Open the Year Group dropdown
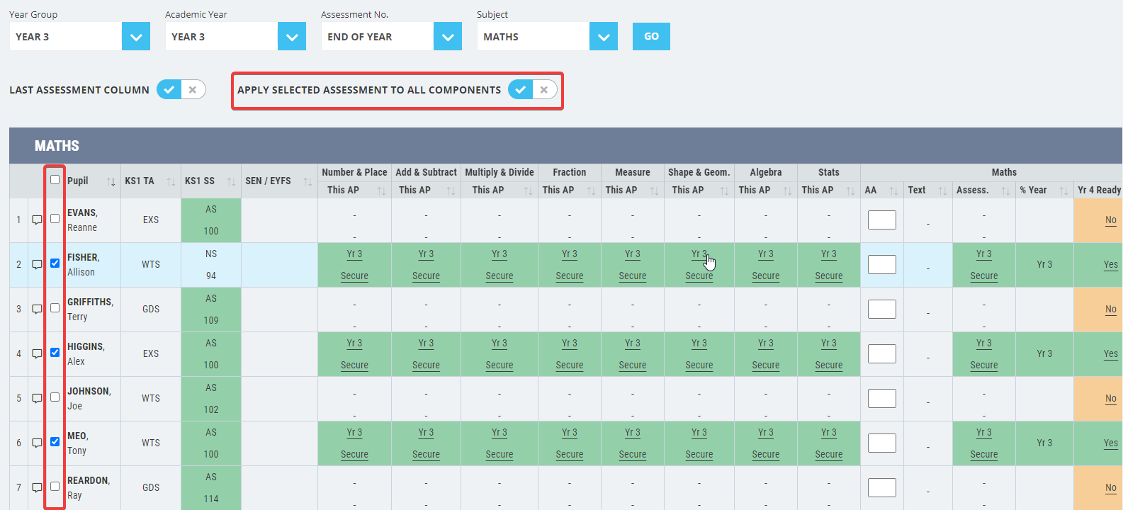1123x510 pixels. click(79, 37)
